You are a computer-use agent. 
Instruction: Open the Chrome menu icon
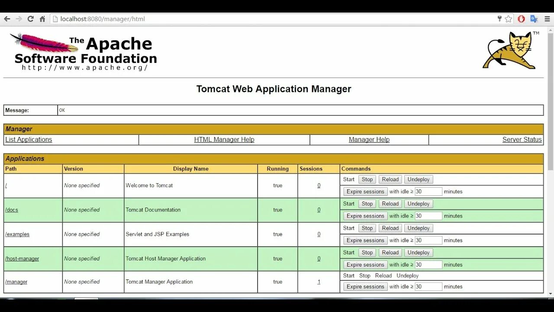pos(547,19)
